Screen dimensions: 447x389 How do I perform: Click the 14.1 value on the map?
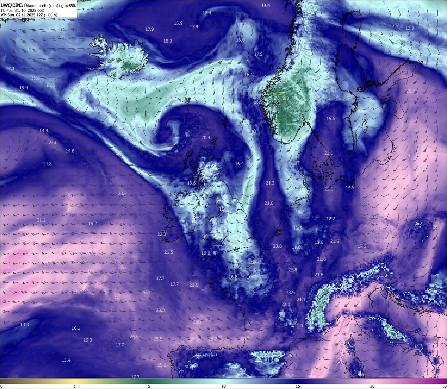(394, 27)
